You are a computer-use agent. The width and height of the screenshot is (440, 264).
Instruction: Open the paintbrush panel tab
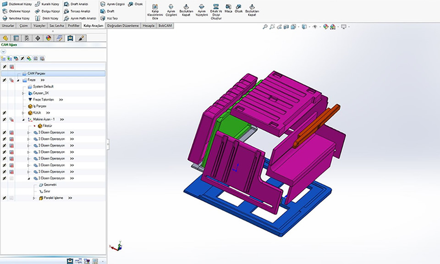pyautogui.click(x=81, y=38)
